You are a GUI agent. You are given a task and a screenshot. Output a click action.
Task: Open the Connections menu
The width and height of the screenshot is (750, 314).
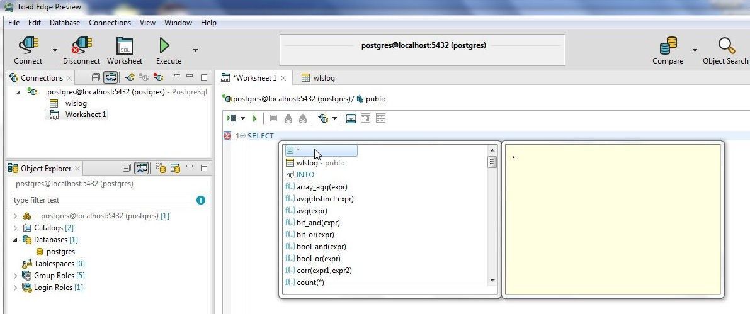coord(110,23)
